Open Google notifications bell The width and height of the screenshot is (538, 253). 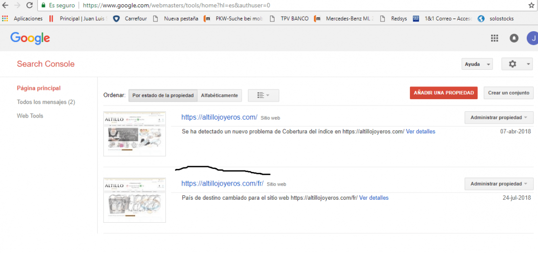pyautogui.click(x=514, y=38)
